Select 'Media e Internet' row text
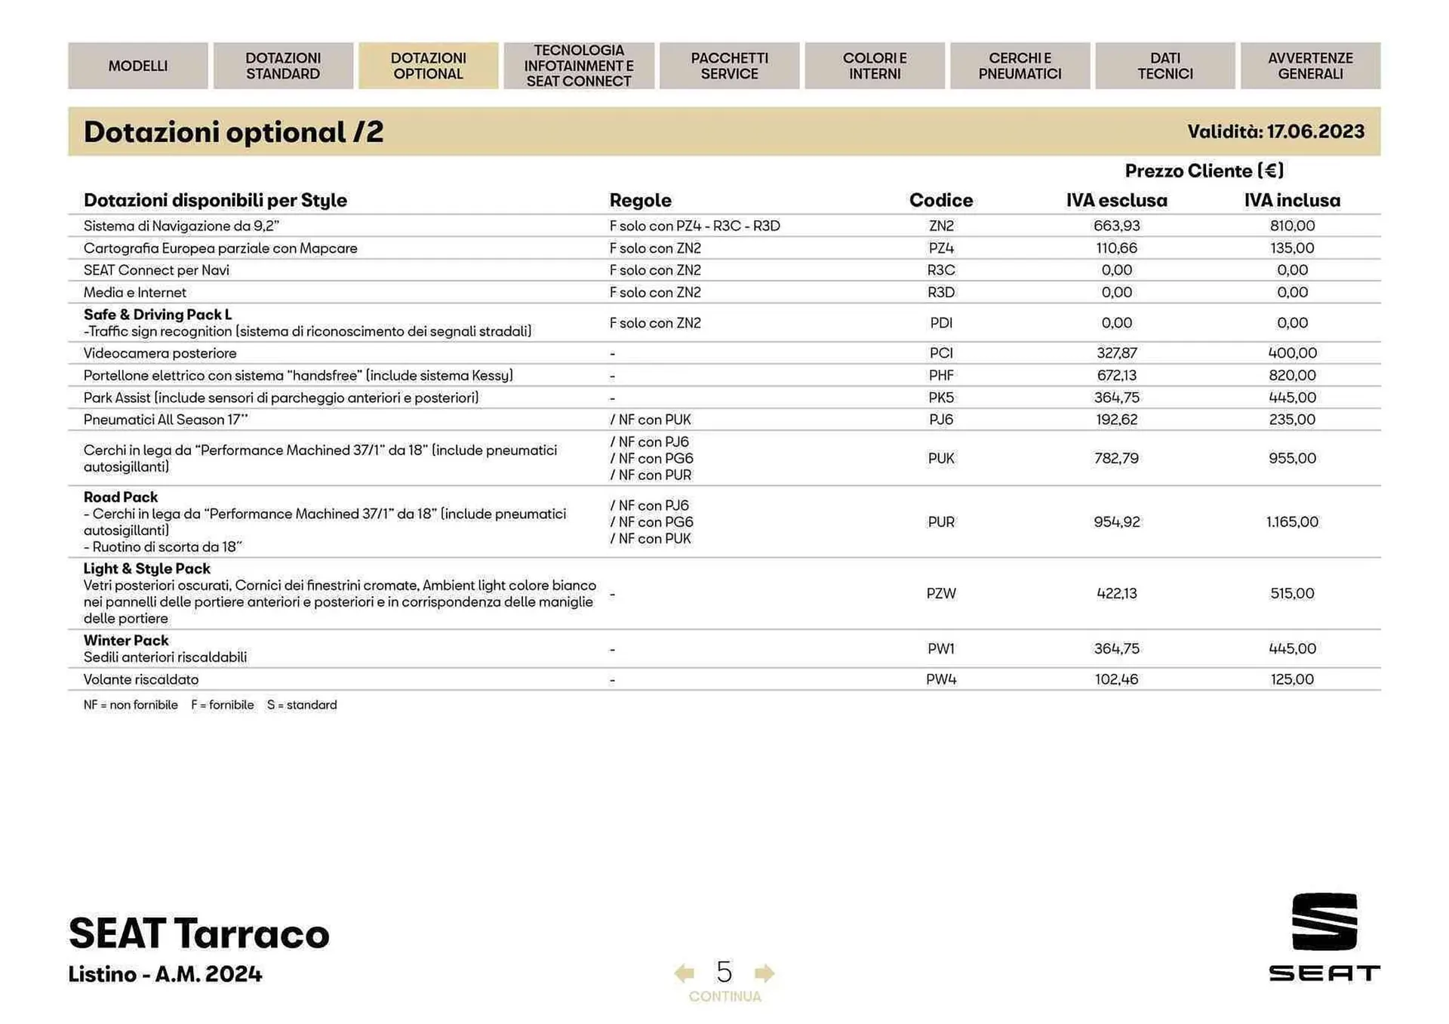 pos(134,292)
